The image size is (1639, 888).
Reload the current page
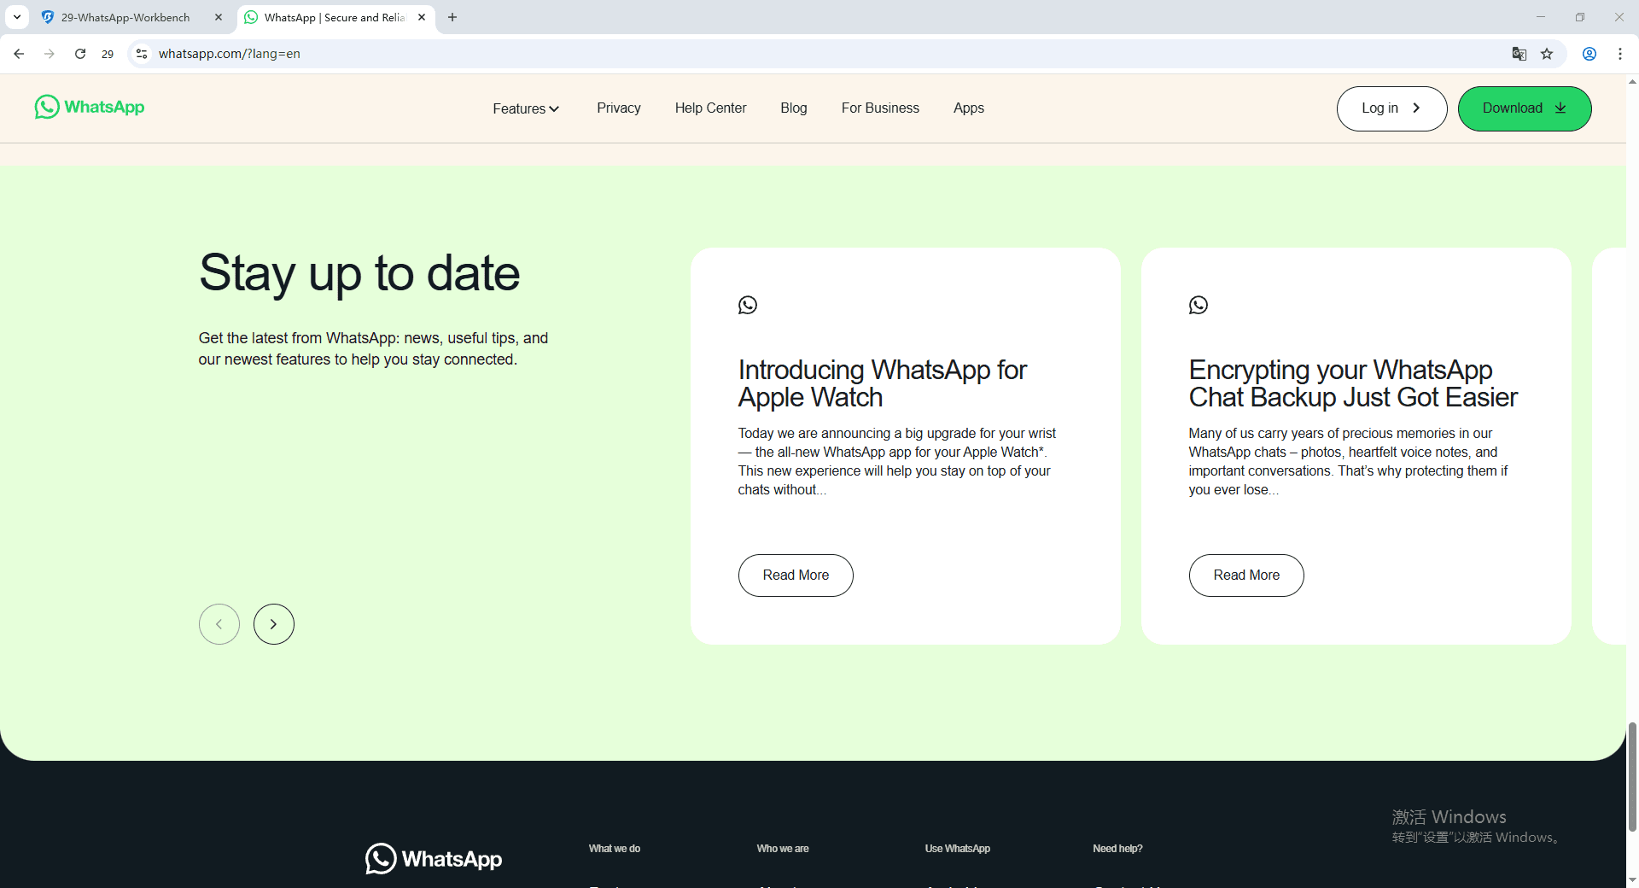79,53
